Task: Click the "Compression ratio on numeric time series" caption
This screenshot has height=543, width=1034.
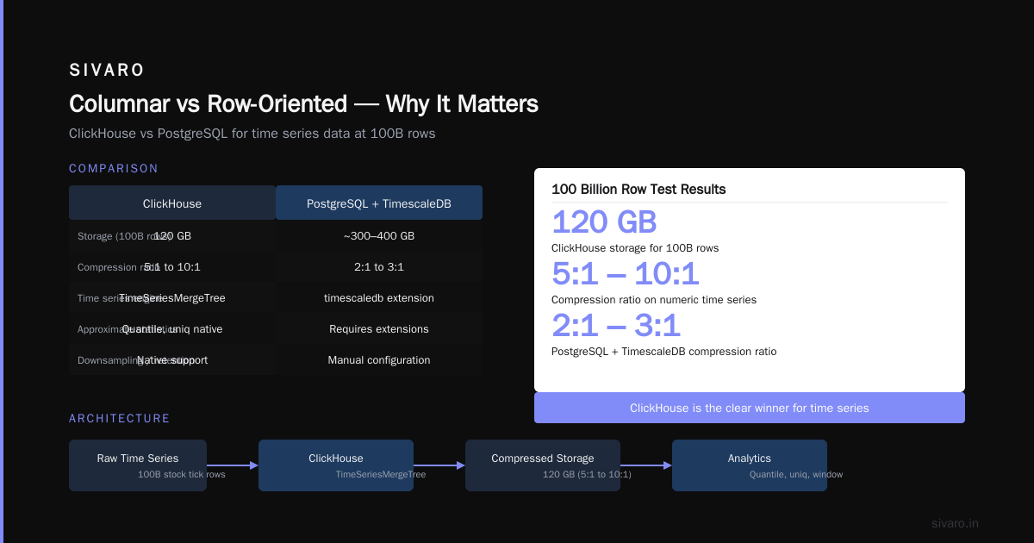Action: pos(654,300)
